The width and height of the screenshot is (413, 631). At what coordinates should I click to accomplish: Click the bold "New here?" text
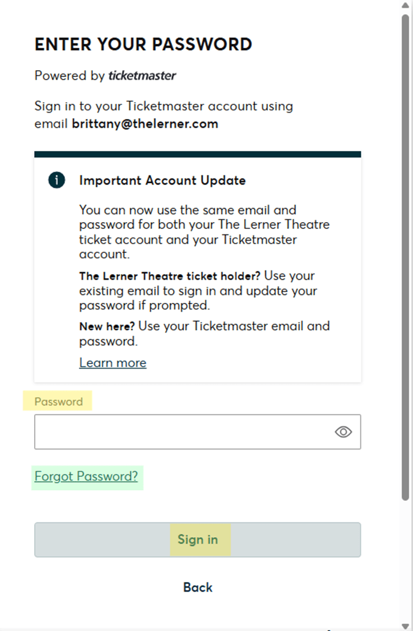pos(106,326)
